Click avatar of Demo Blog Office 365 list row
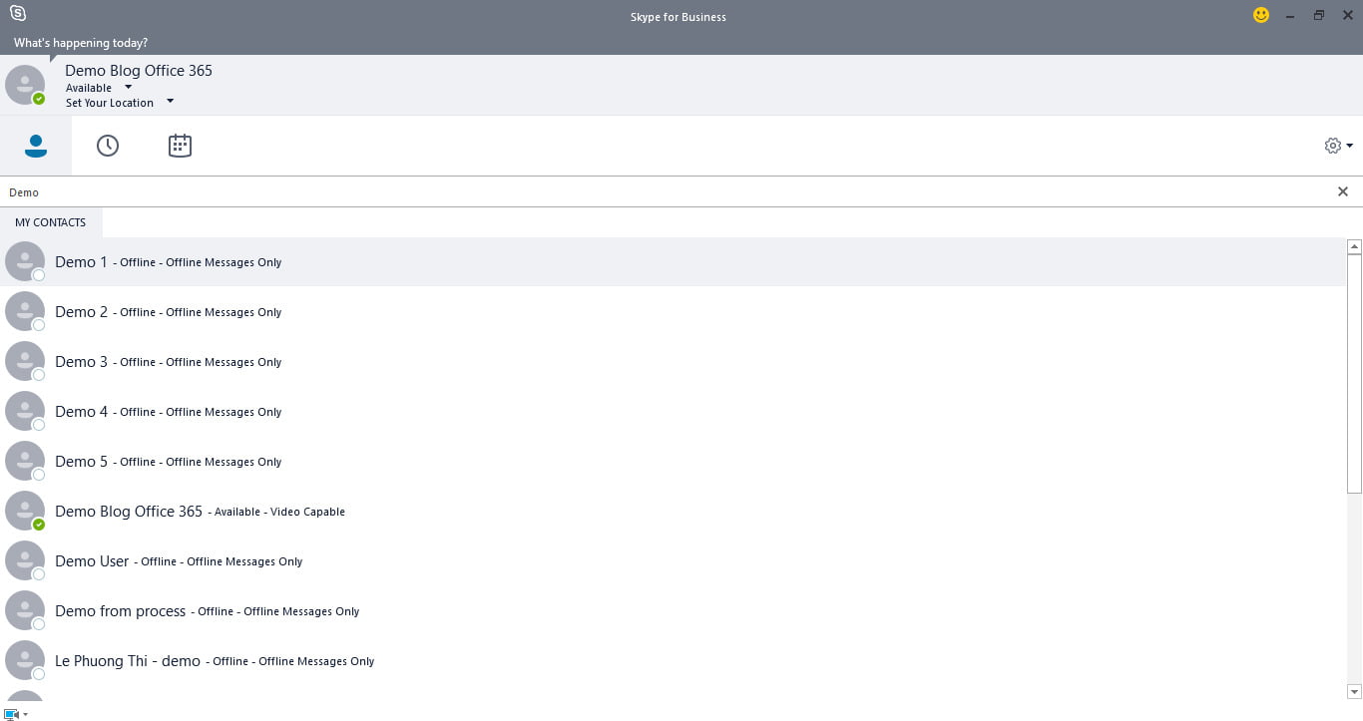 click(25, 511)
